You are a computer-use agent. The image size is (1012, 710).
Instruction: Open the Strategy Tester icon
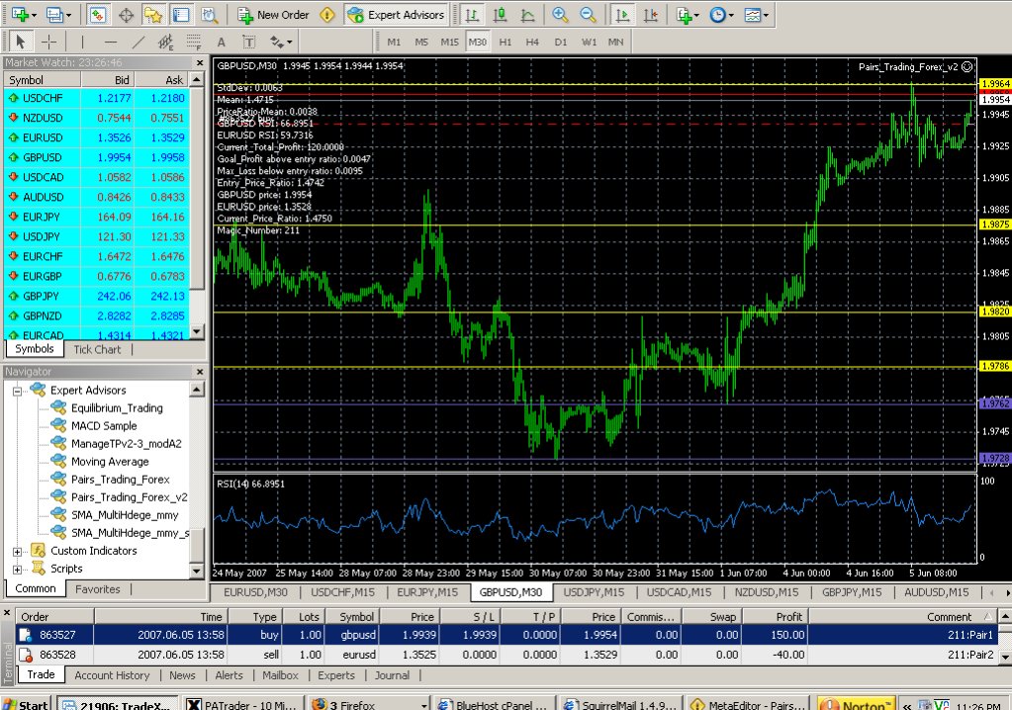tap(209, 14)
